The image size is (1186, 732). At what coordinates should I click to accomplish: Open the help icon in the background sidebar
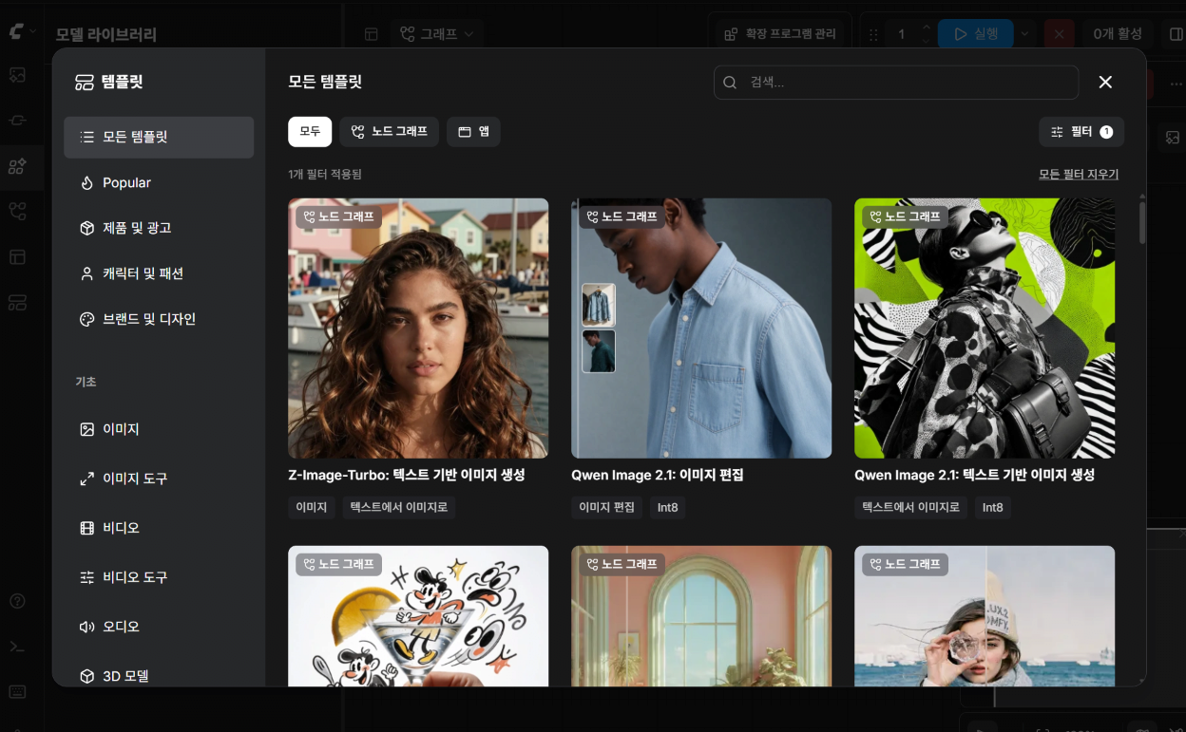tap(17, 601)
